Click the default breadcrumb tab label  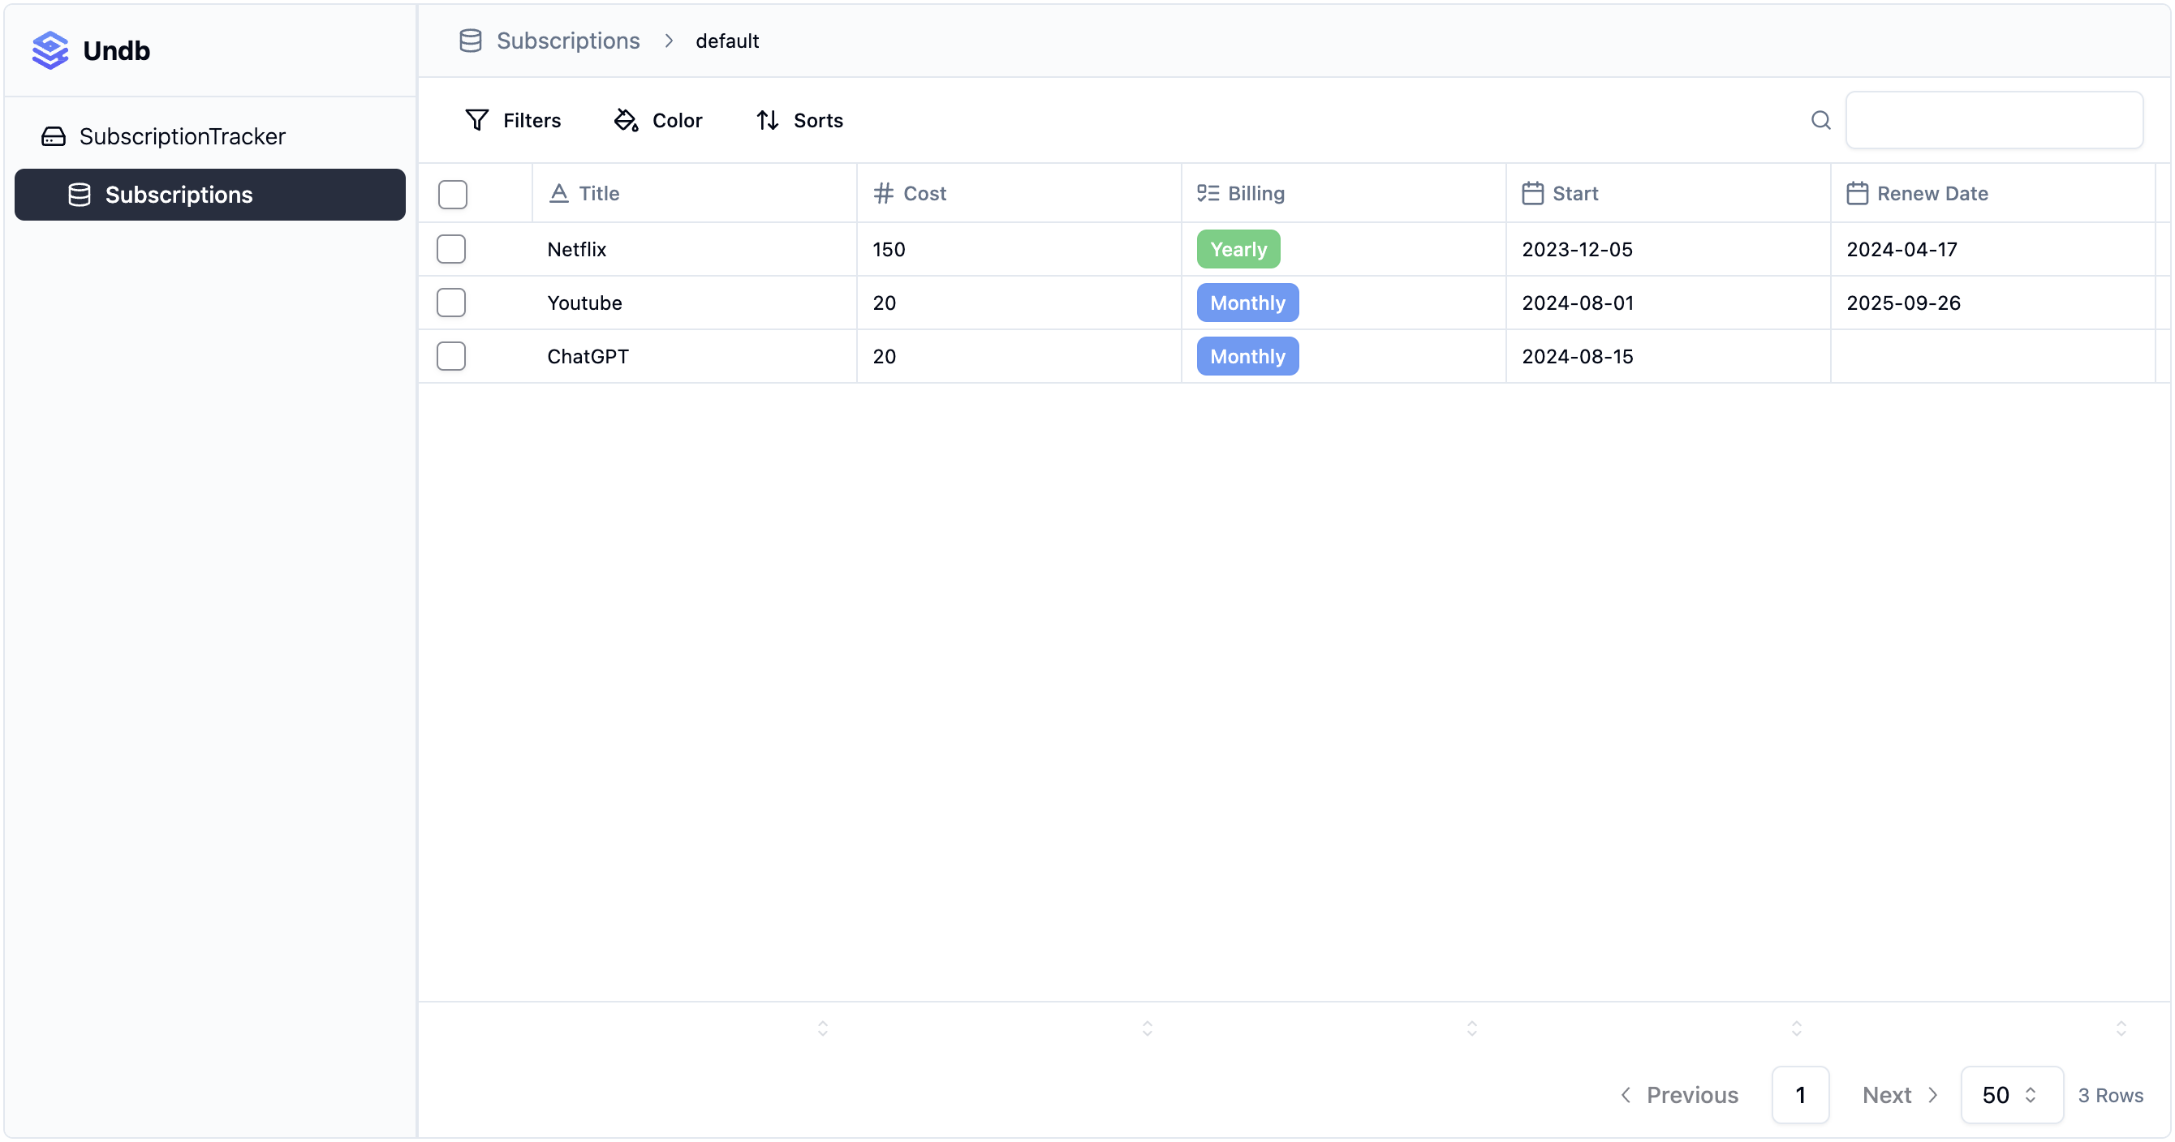(x=726, y=39)
